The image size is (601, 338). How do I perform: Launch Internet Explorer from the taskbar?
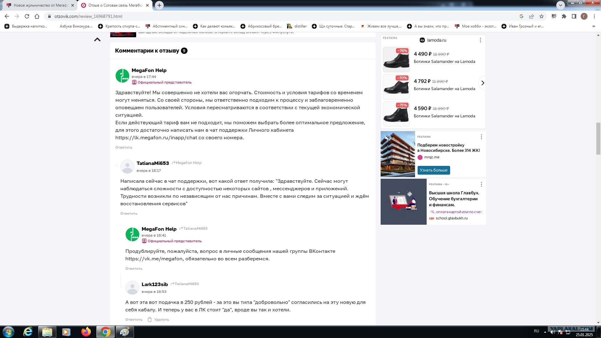tap(28, 332)
